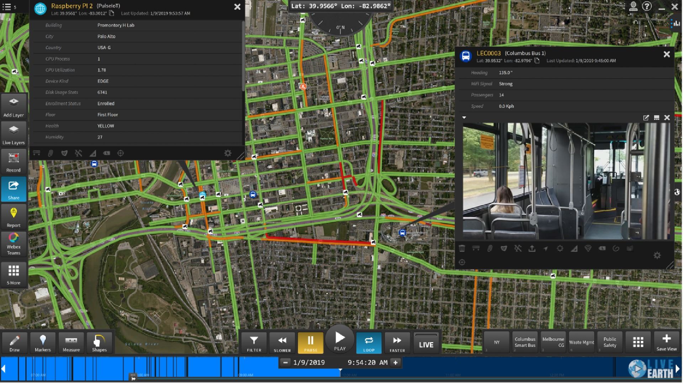Click the 'YELLOW' health value
The width and height of the screenshot is (683, 384).
coord(106,126)
